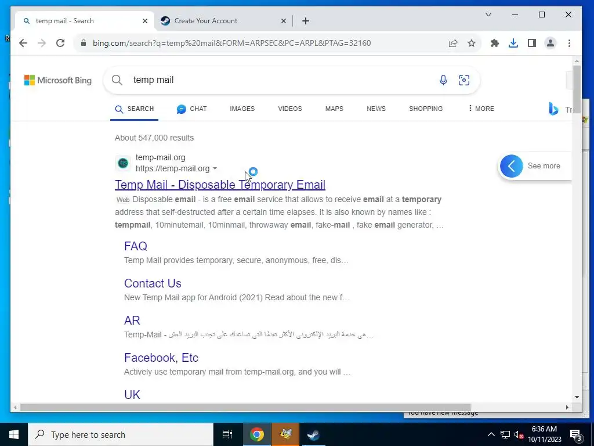Open the Extensions puzzle icon
This screenshot has height=446, width=594.
pyautogui.click(x=494, y=43)
